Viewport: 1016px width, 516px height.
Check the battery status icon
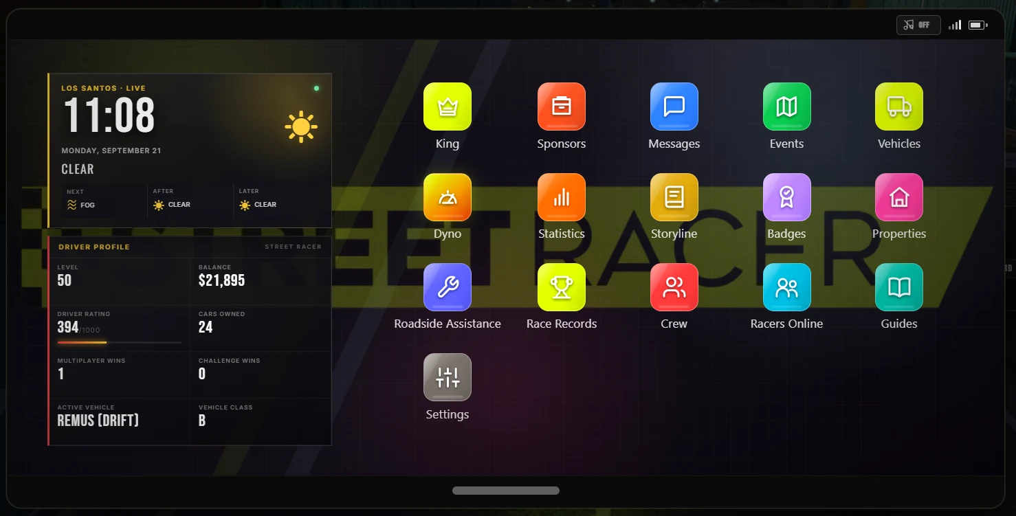click(978, 25)
